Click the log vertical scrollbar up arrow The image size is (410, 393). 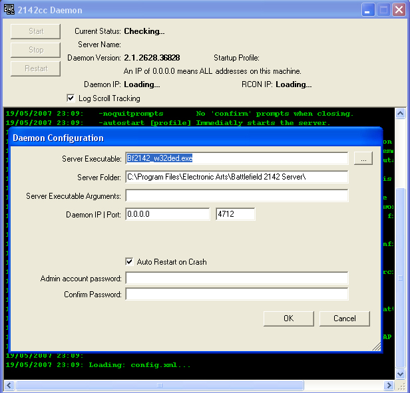pos(400,114)
